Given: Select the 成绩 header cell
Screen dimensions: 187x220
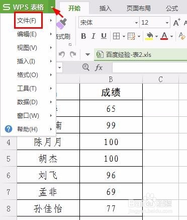Looking at the screenshot, I should point(111,92).
